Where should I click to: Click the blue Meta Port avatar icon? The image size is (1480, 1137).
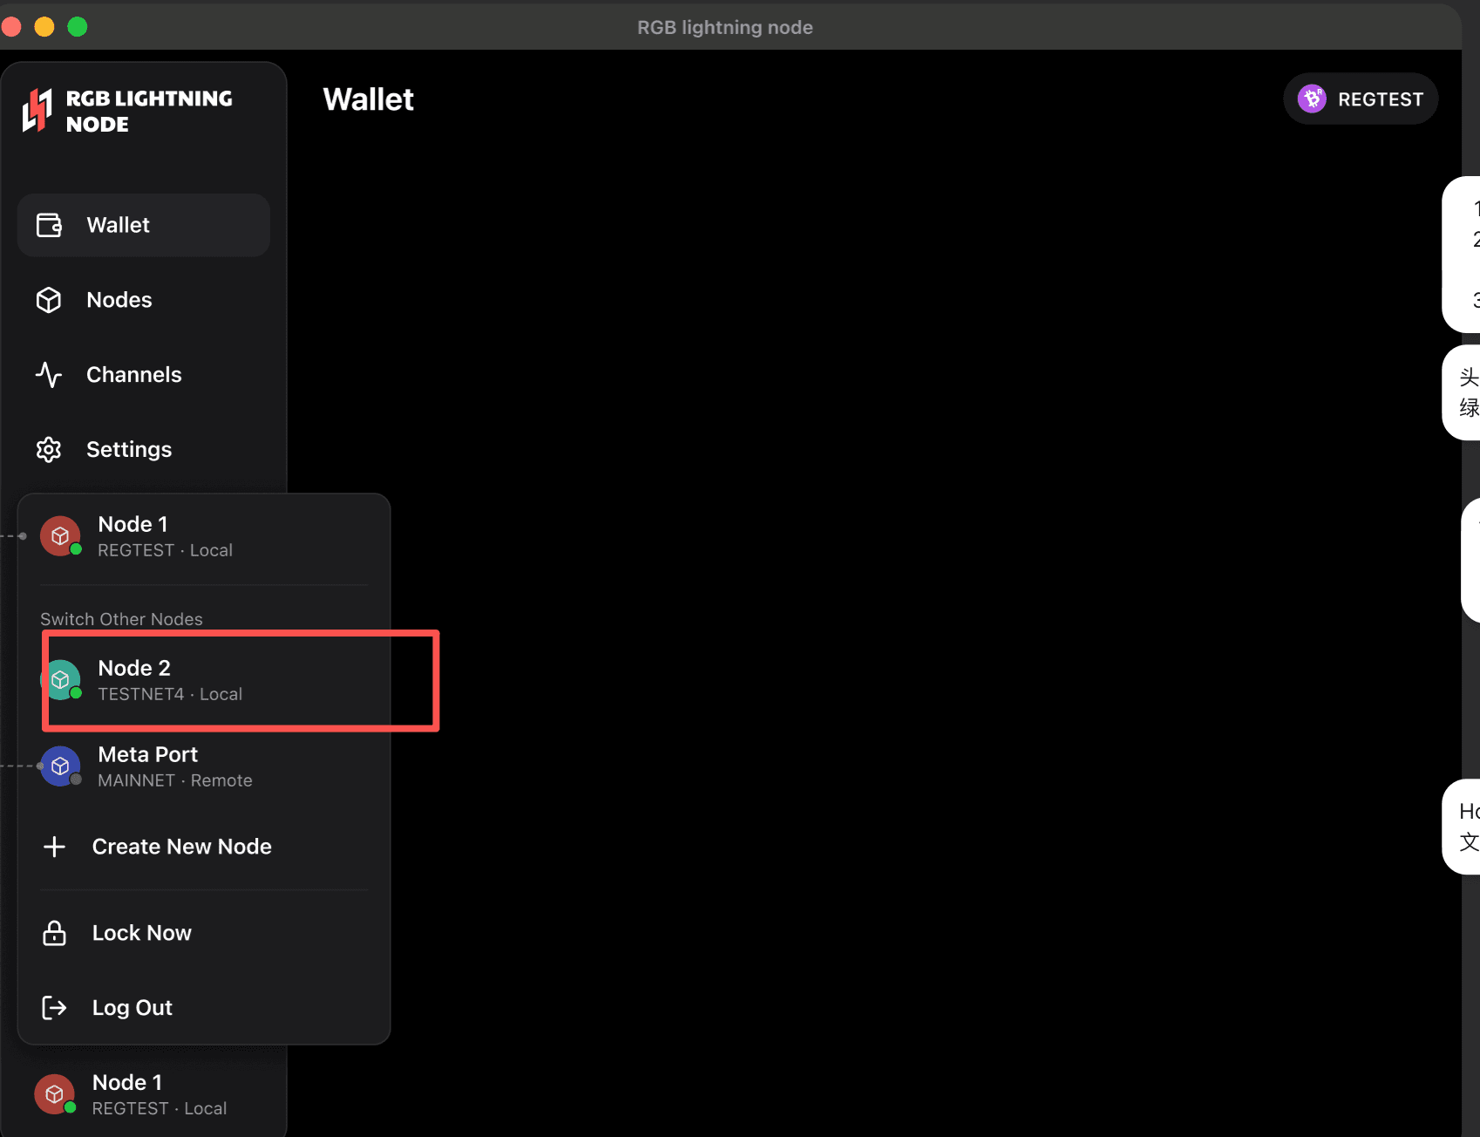60,766
